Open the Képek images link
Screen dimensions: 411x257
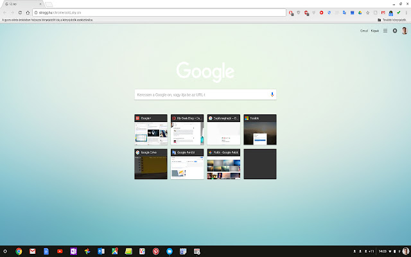[375, 31]
